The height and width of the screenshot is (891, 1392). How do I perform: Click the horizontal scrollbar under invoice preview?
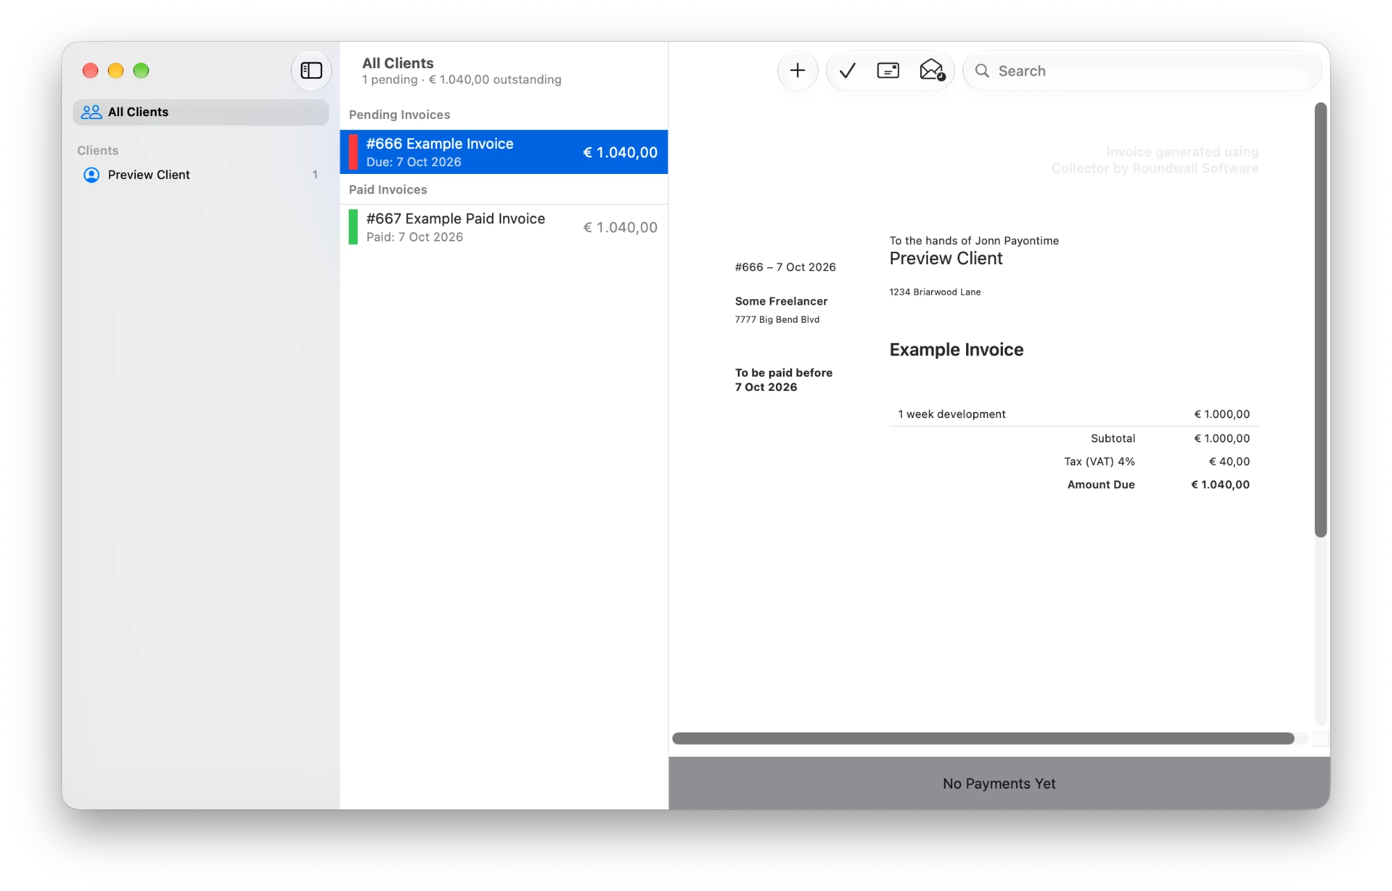coord(983,739)
